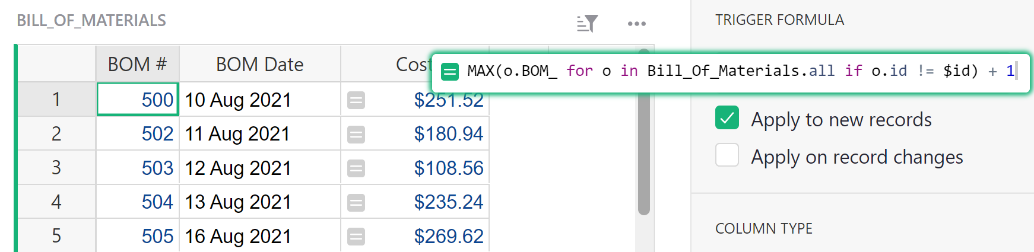Select the BOM Date column header

point(259,64)
